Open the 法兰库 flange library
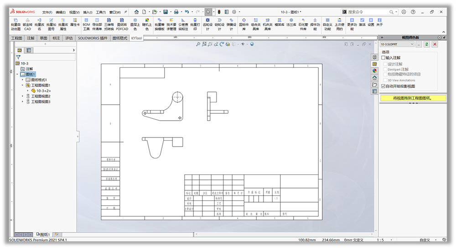Image resolution: width=456 pixels, height=249 pixels. pos(291,22)
